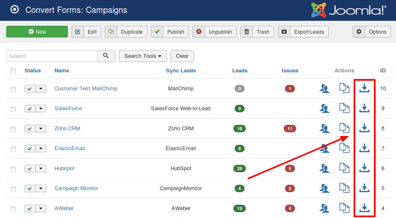Open status dropdown arrow for Campaign Monitor

click(x=41, y=188)
